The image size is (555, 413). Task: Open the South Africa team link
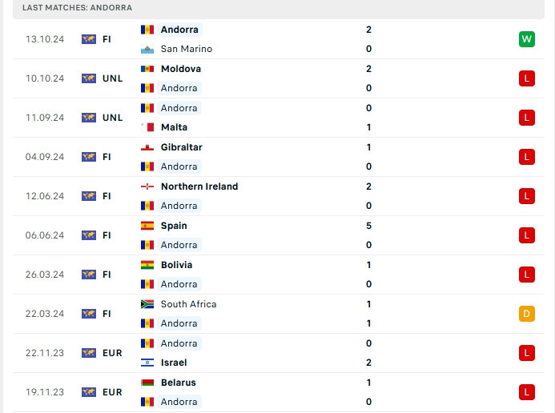pyautogui.click(x=188, y=304)
